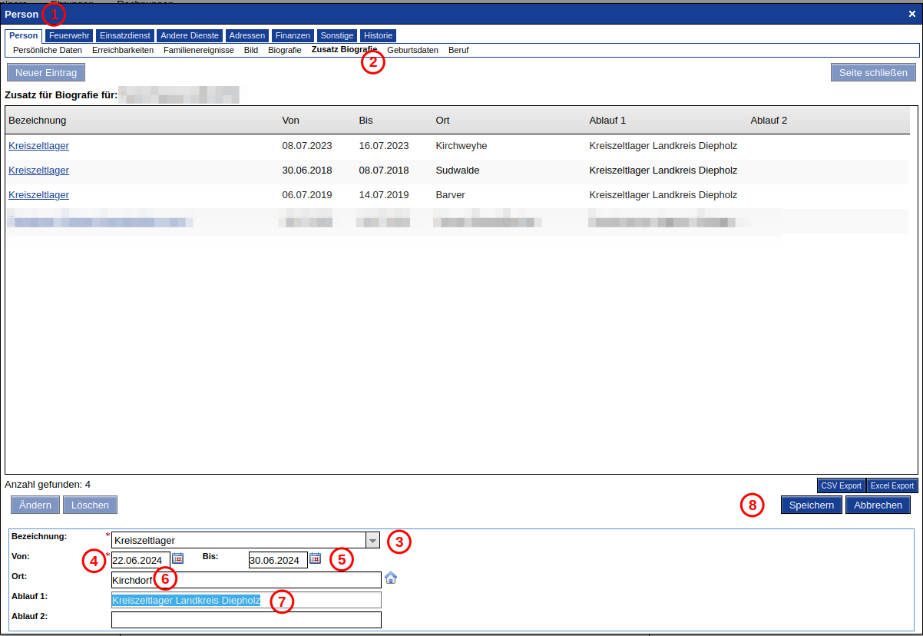Click the Seite schließen button

click(x=873, y=72)
